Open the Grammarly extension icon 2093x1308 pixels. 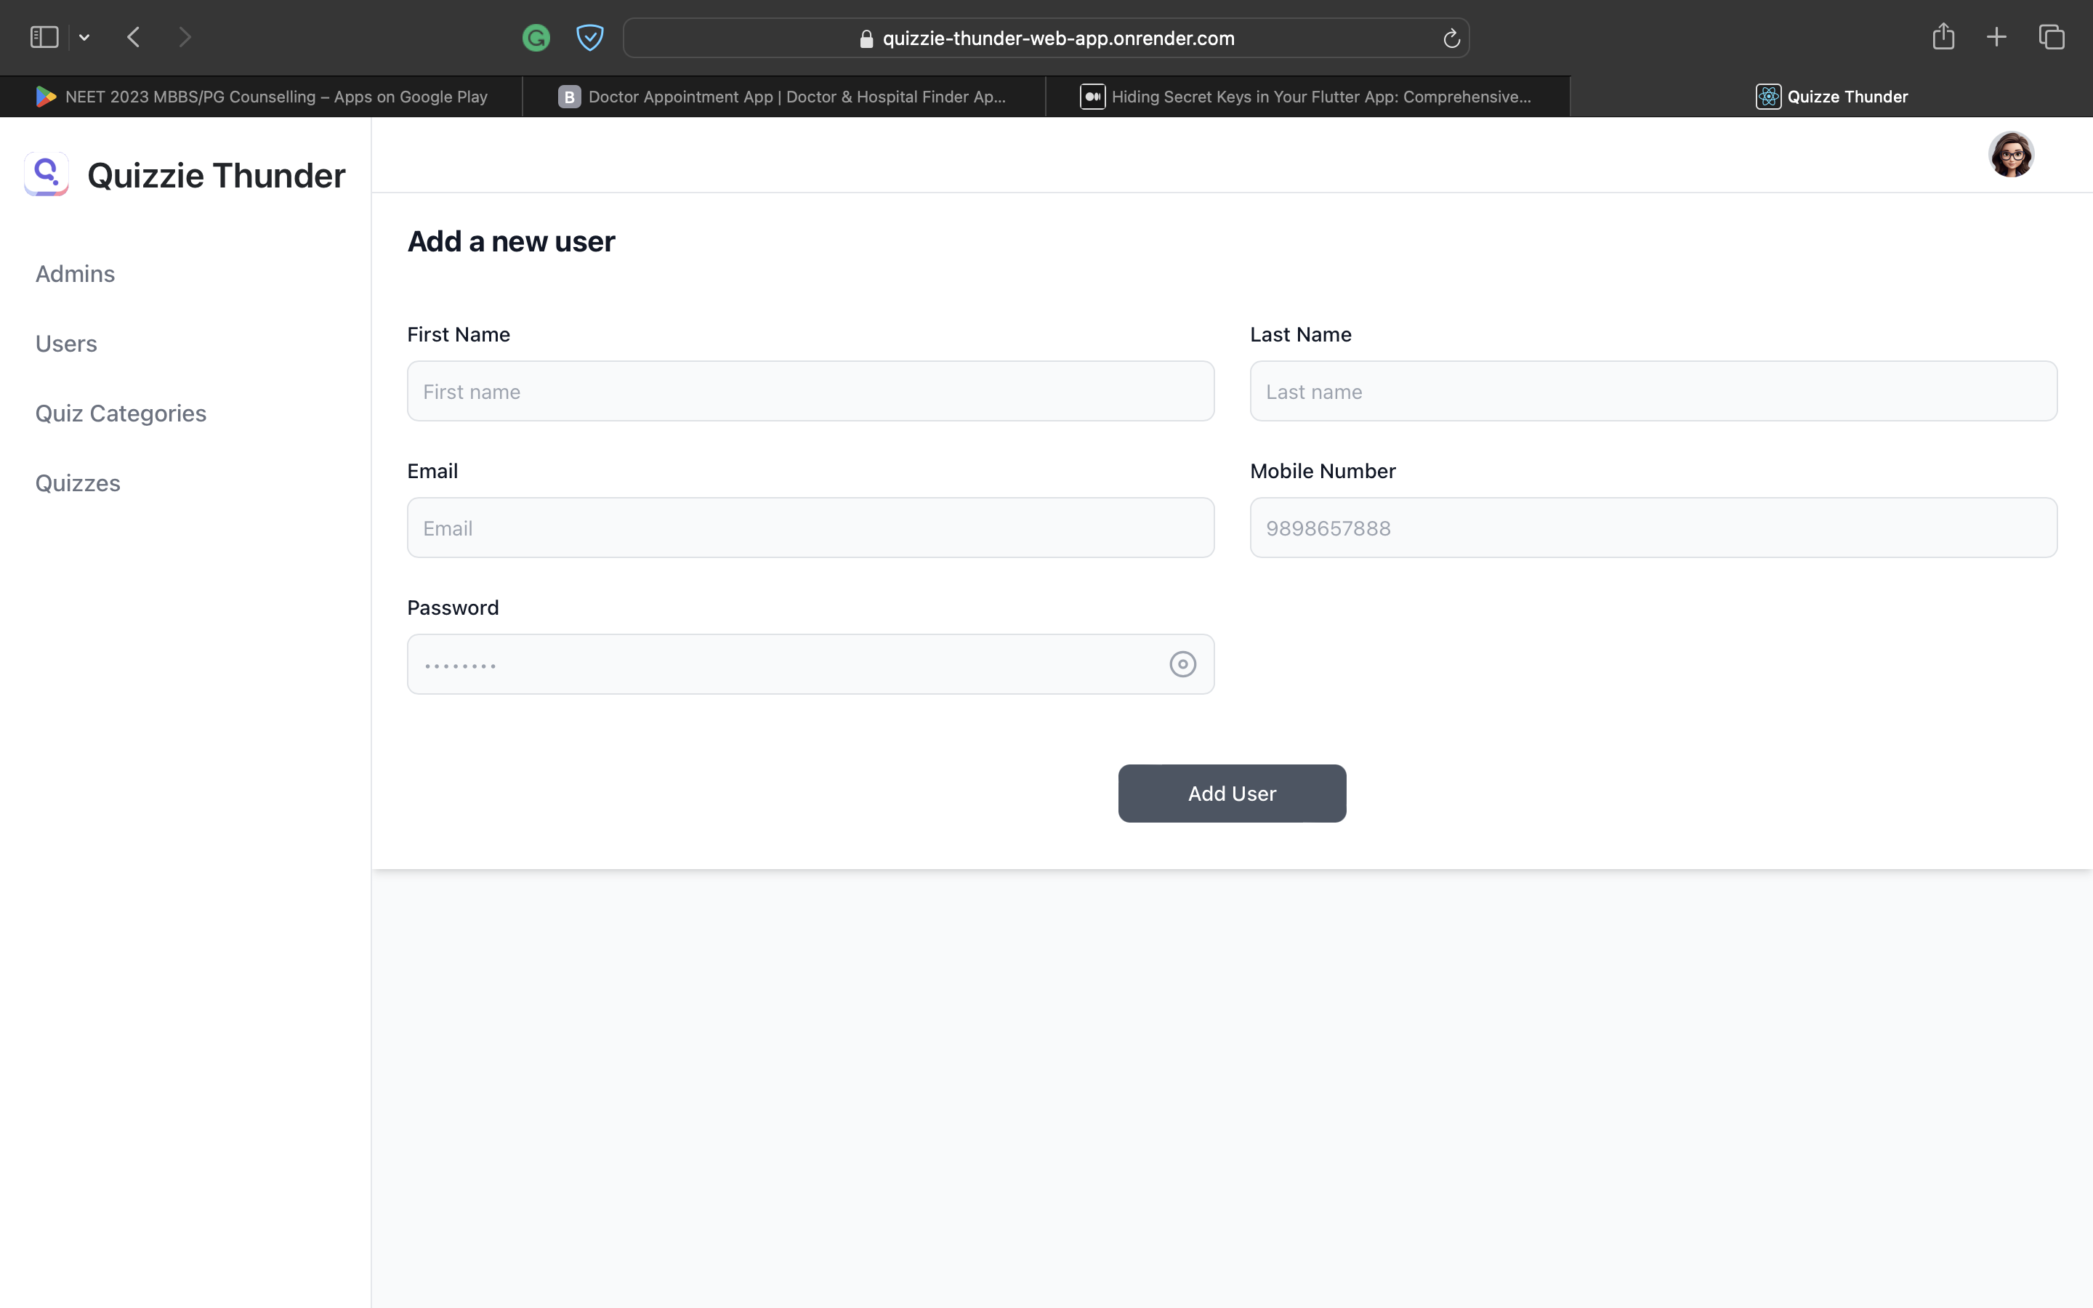(x=536, y=37)
